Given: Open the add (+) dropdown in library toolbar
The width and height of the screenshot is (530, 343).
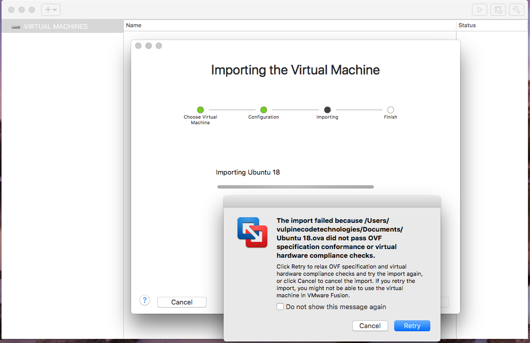Looking at the screenshot, I should pyautogui.click(x=51, y=10).
